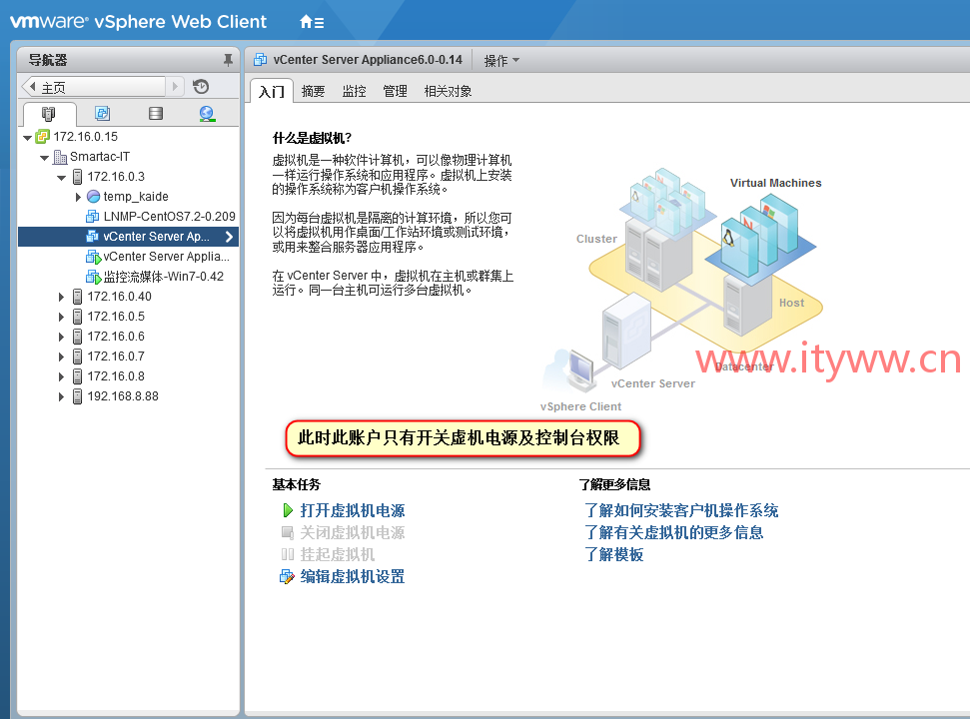Expand the 172.16.0.40 host node
The width and height of the screenshot is (970, 719).
(x=61, y=297)
